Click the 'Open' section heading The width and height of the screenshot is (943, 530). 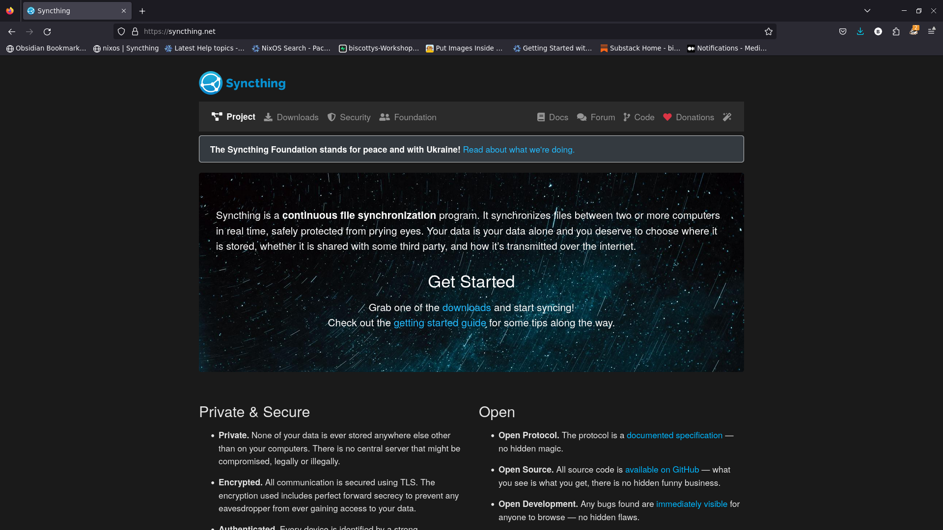pyautogui.click(x=497, y=412)
